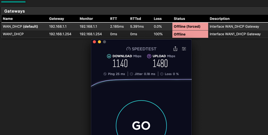Click Interface WAN_DHCP Gateway description
The height and width of the screenshot is (135, 268).
(x=234, y=26)
